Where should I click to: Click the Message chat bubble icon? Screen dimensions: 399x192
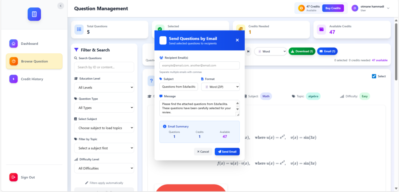pyautogui.click(x=161, y=96)
